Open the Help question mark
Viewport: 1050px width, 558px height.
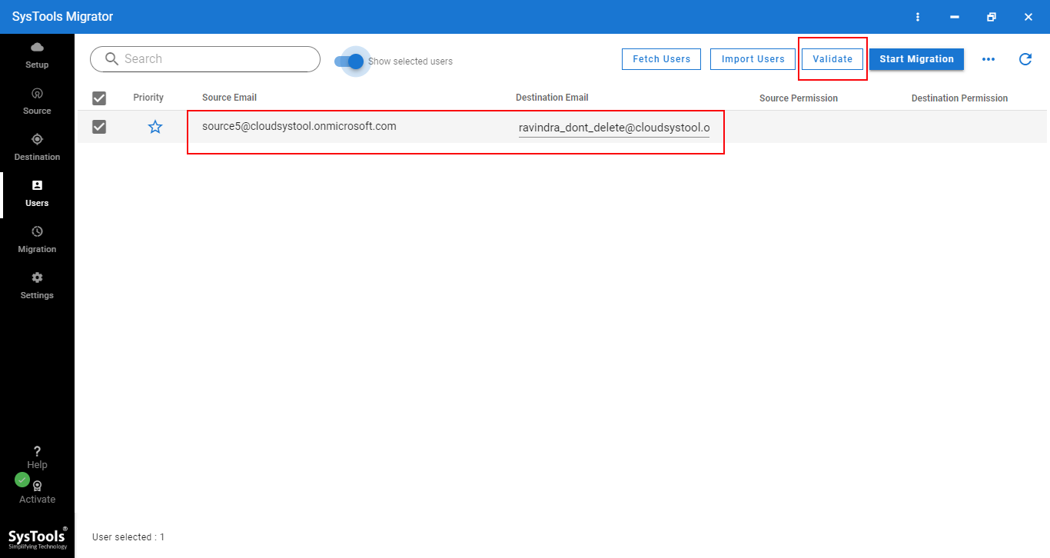pos(37,452)
